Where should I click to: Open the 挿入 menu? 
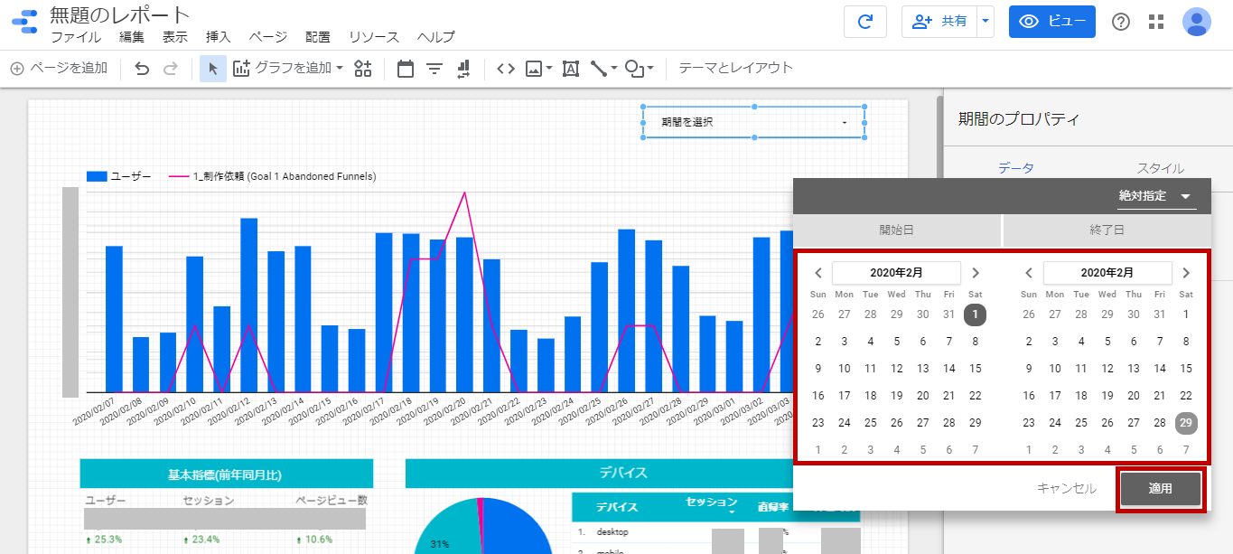pyautogui.click(x=219, y=37)
